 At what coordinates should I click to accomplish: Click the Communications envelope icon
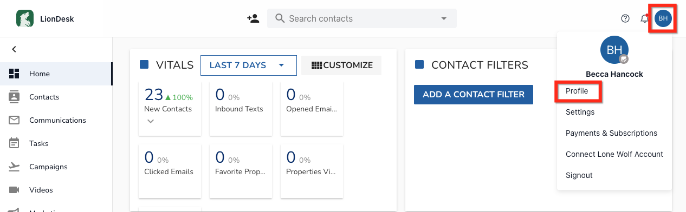click(x=14, y=120)
